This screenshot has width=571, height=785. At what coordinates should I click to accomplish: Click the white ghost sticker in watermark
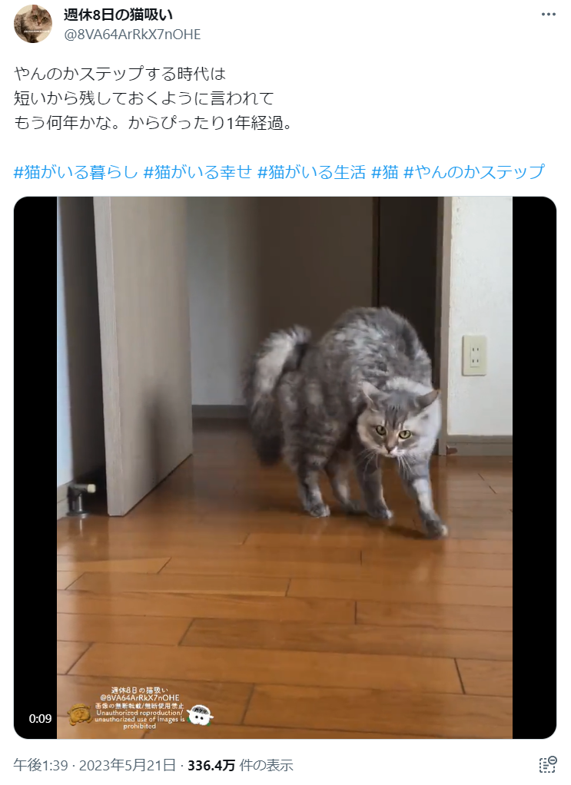[201, 715]
